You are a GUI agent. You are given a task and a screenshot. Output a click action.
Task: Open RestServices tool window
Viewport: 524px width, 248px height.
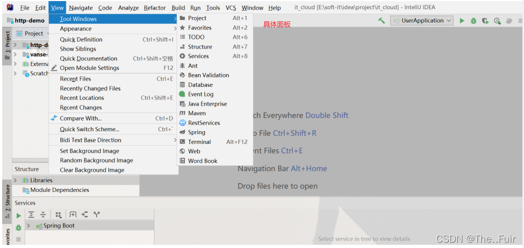point(215,123)
